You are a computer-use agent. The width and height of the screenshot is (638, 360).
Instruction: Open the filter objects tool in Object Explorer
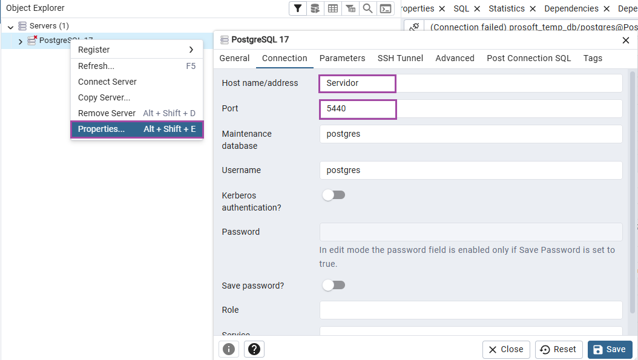click(298, 8)
